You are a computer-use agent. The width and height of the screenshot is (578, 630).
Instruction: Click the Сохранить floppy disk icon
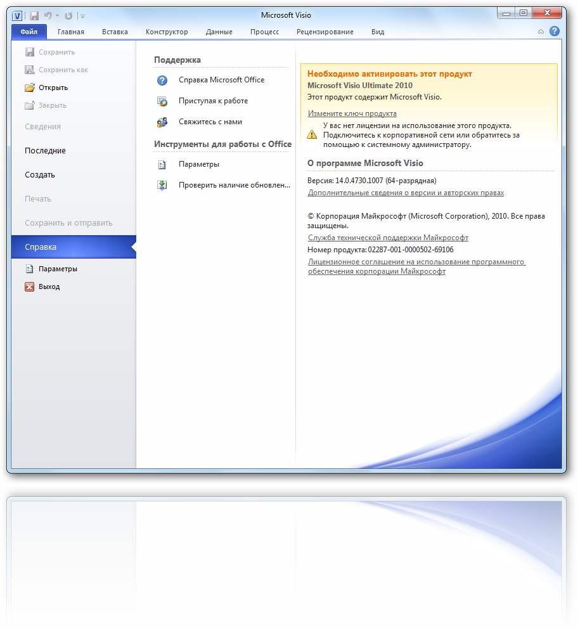(30, 52)
